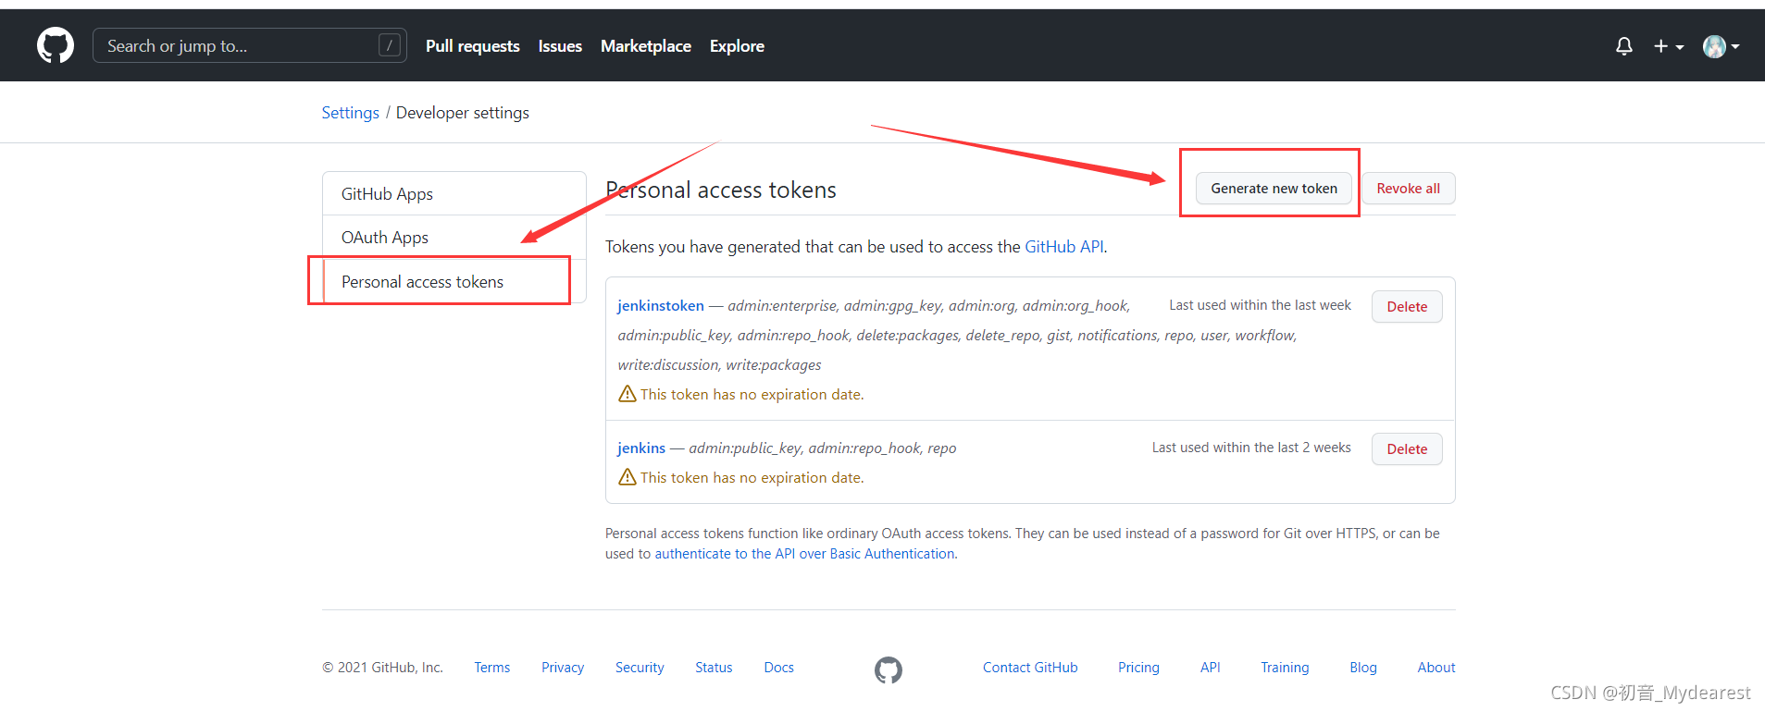The height and width of the screenshot is (712, 1765).
Task: Click the warning icon under jenkins token
Action: [628, 477]
